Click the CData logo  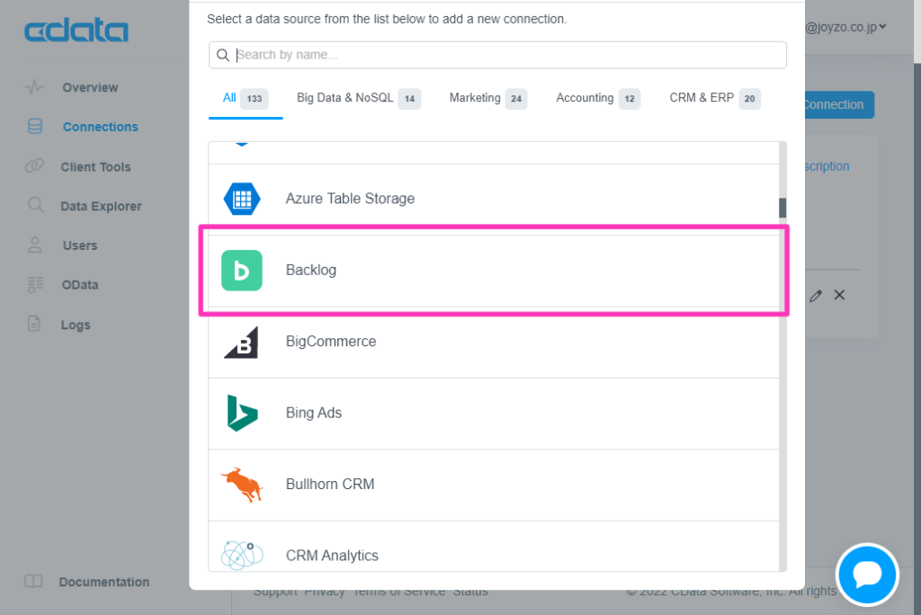tap(76, 31)
